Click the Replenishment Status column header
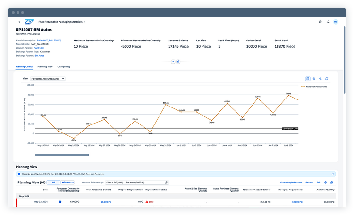354x215 pixels. [x=156, y=190]
